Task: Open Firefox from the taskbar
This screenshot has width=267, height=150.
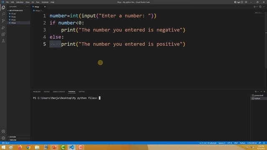Action: point(20,147)
